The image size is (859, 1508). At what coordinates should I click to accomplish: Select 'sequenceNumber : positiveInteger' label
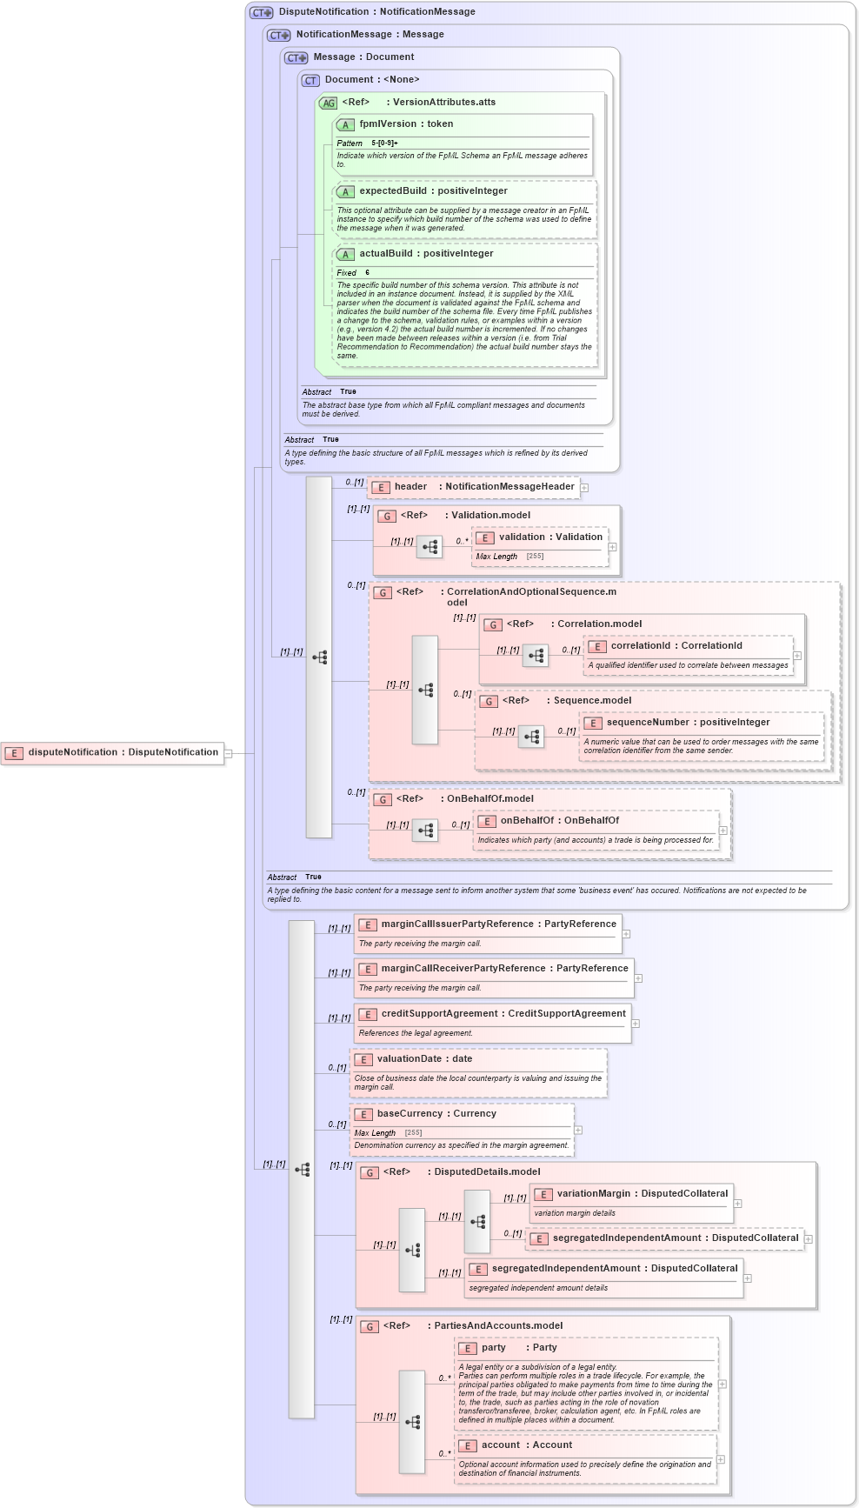click(688, 723)
